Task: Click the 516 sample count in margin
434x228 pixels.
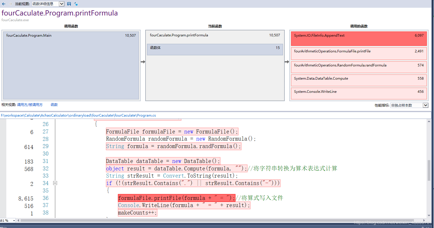Action: click(x=29, y=206)
